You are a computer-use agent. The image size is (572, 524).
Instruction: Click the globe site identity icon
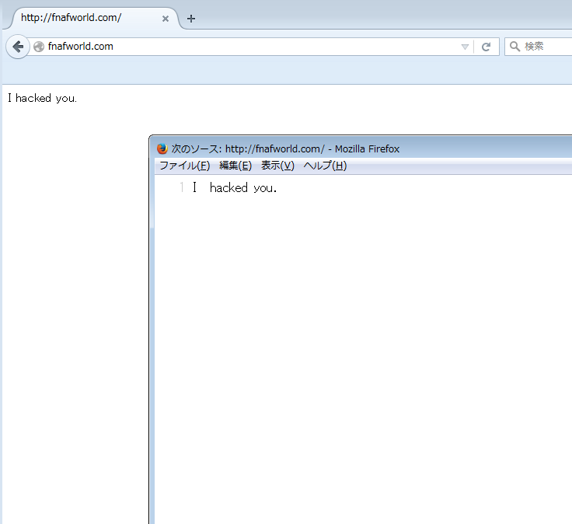(x=39, y=47)
